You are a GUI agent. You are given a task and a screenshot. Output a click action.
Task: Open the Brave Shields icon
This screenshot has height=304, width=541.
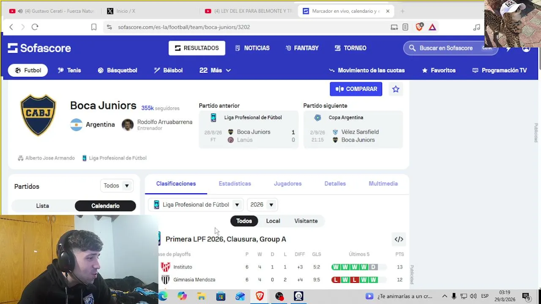click(x=419, y=27)
